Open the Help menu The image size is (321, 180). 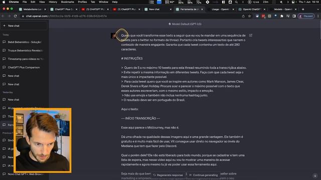[115, 2]
